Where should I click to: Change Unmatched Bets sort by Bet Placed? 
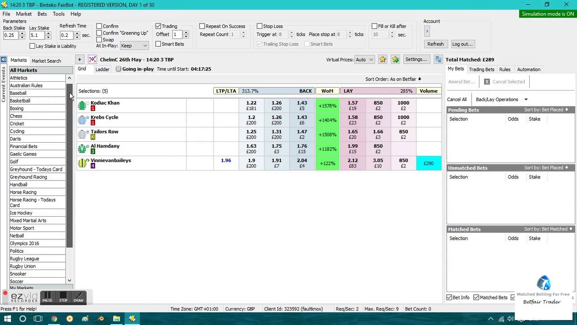546,167
